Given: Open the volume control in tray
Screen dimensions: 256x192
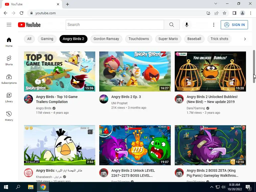Looking at the screenshot, I should coord(223,187).
